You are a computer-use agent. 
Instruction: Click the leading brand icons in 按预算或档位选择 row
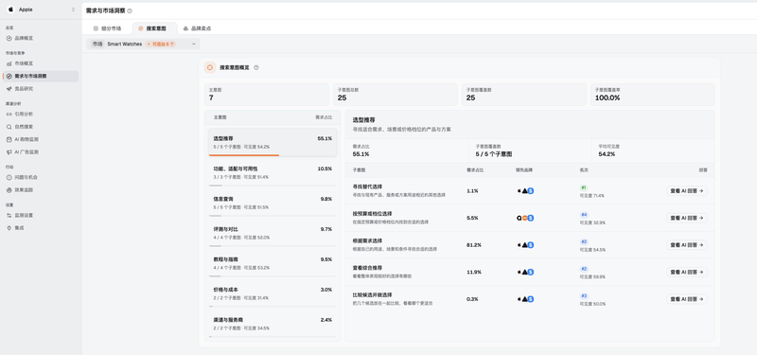tap(525, 218)
